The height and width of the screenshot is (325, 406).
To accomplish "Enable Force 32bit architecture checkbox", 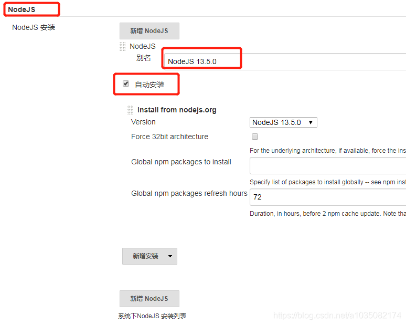I will pyautogui.click(x=255, y=137).
